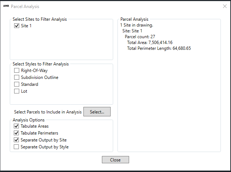
Task: Click the "Site: Site 1" result line
Action: click(132, 31)
